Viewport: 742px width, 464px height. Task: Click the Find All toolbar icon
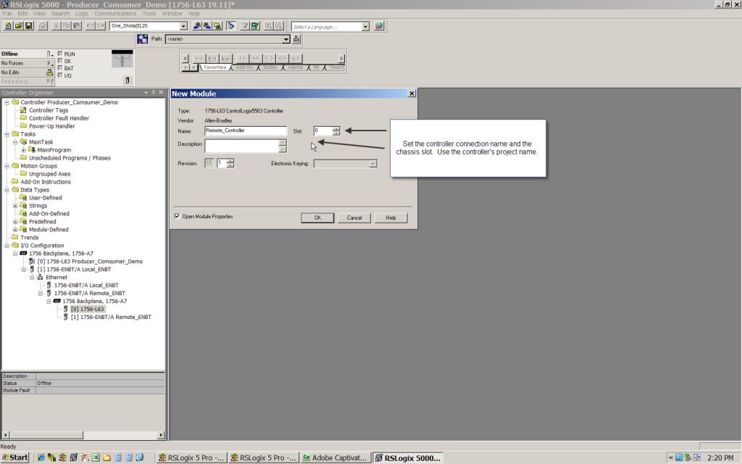pyautogui.click(x=217, y=26)
